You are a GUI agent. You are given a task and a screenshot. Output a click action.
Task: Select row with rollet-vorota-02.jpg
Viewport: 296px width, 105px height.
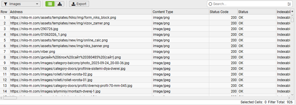click(145, 74)
